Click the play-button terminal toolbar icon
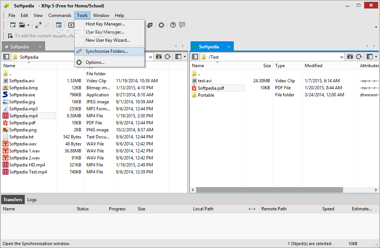The width and height of the screenshot is (380, 248). click(x=71, y=25)
